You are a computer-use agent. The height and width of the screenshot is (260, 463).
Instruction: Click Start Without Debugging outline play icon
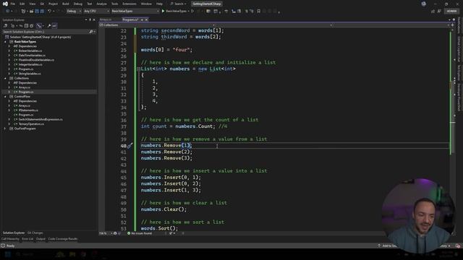click(192, 12)
